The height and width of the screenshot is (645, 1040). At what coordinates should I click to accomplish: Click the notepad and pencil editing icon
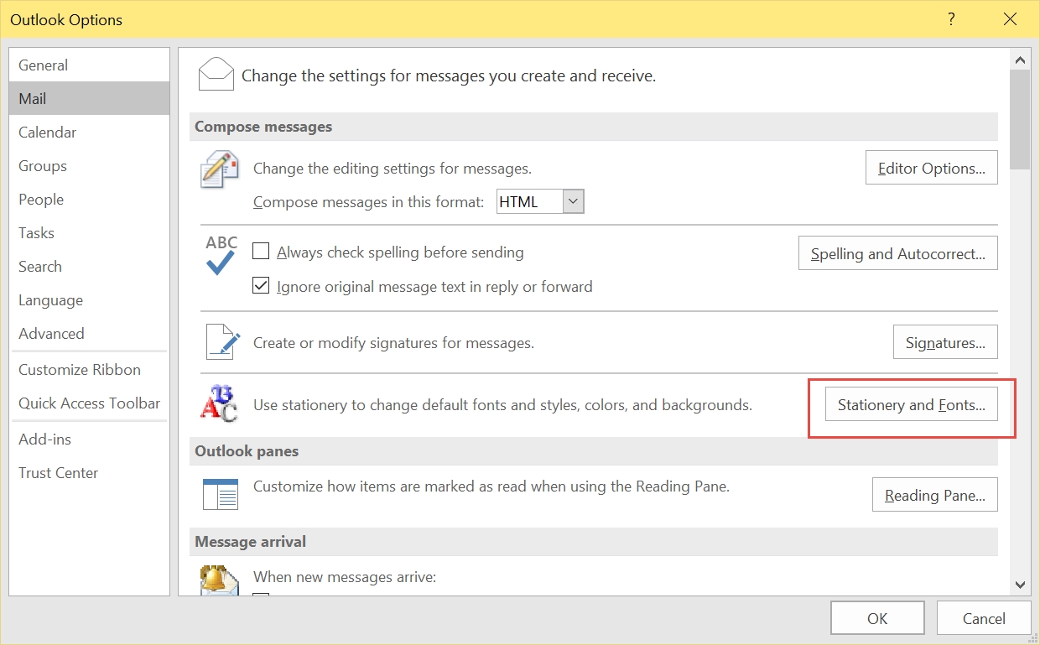pyautogui.click(x=220, y=170)
